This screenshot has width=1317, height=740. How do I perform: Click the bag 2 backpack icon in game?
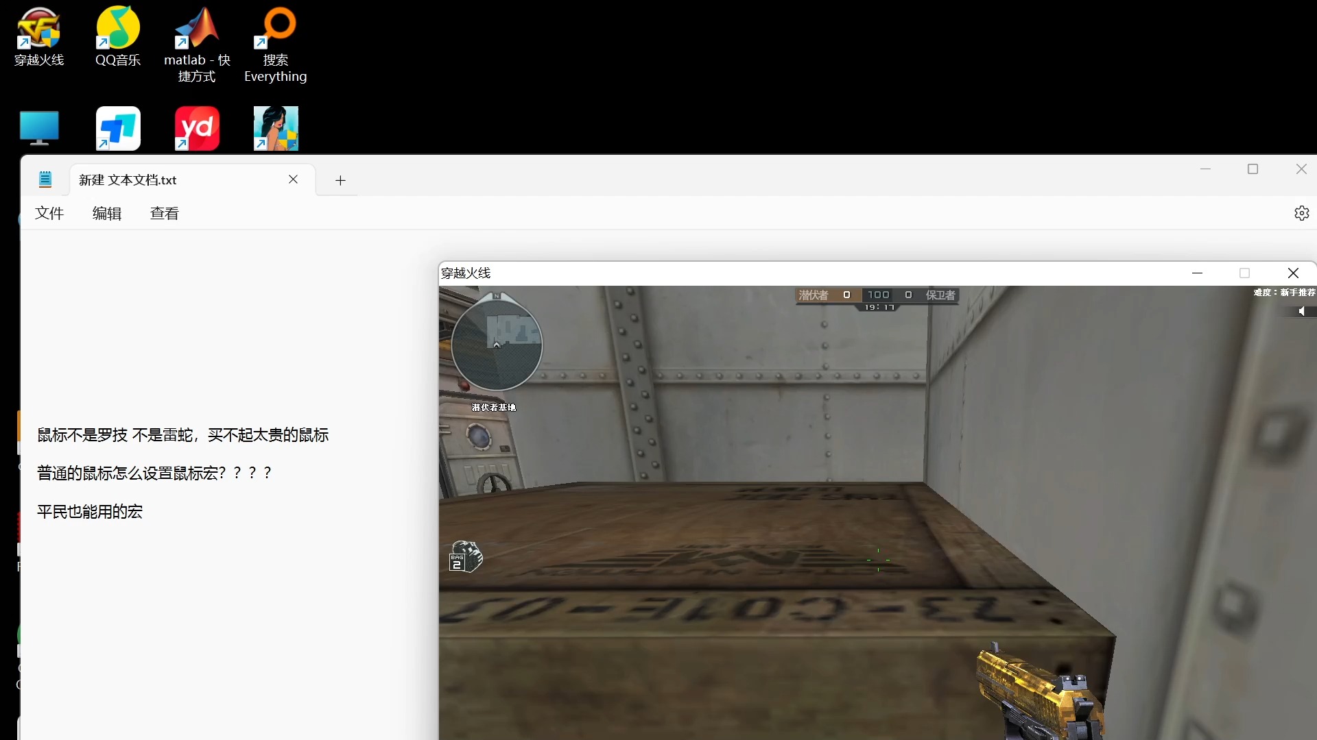point(466,556)
